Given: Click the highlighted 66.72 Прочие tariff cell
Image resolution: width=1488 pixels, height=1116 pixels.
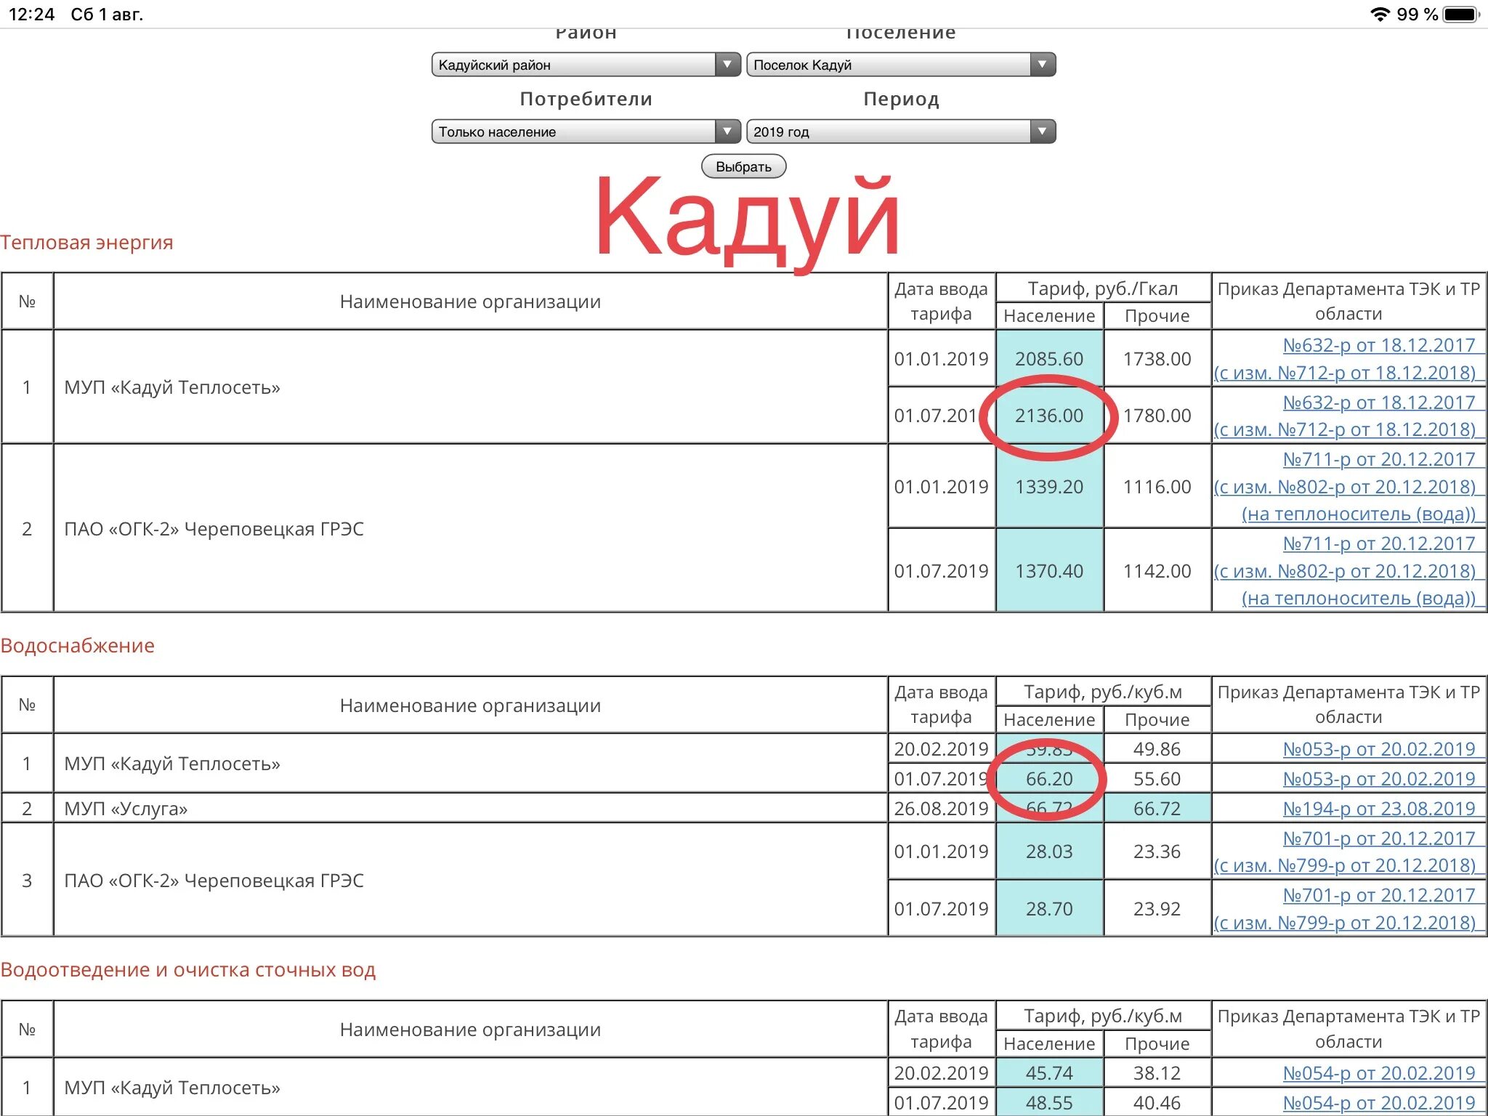Looking at the screenshot, I should point(1157,809).
